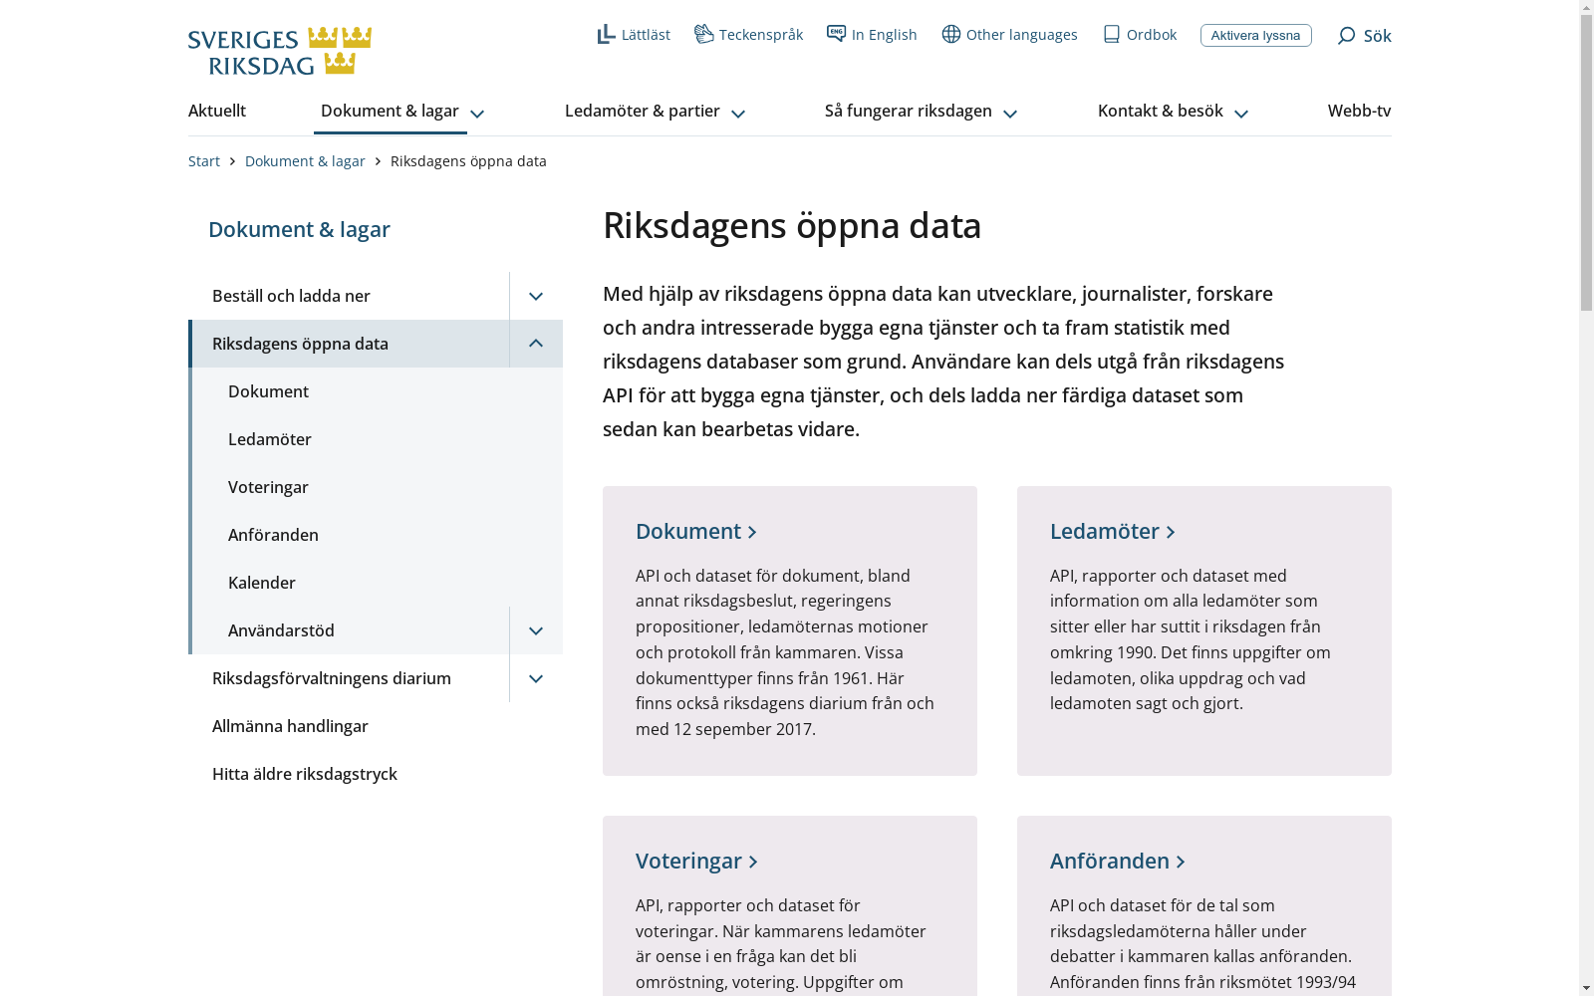Screen dimensions: 1594x996
Task: Open the Sveriges Riksdag logo home link
Action: (280, 51)
